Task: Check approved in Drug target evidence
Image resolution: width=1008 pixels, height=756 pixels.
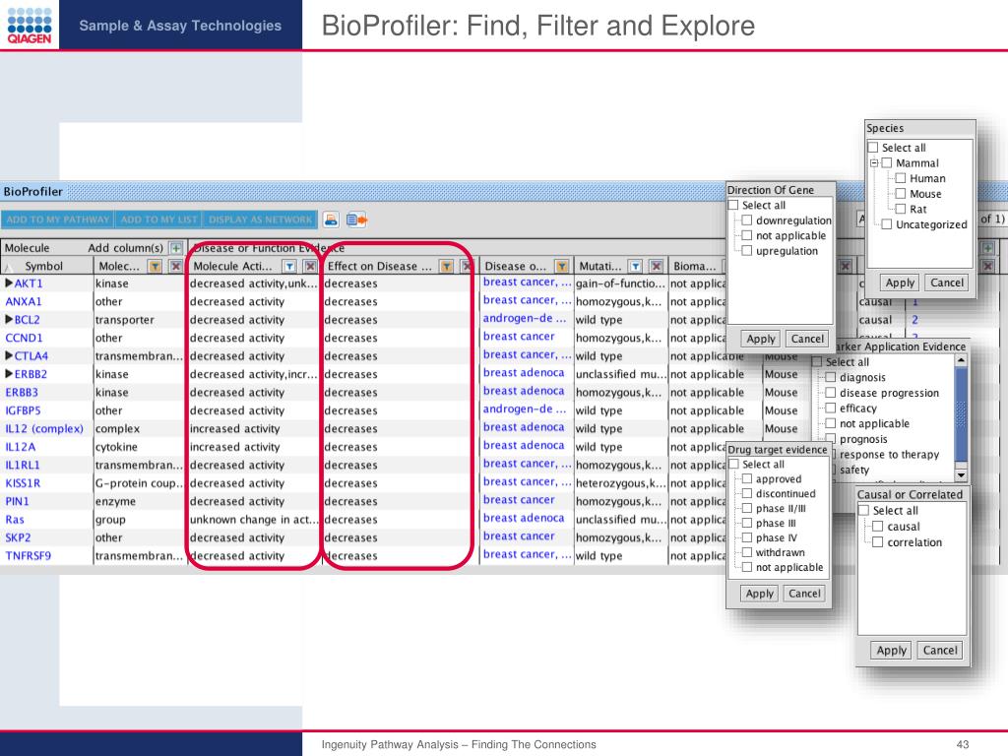Action: tap(747, 479)
